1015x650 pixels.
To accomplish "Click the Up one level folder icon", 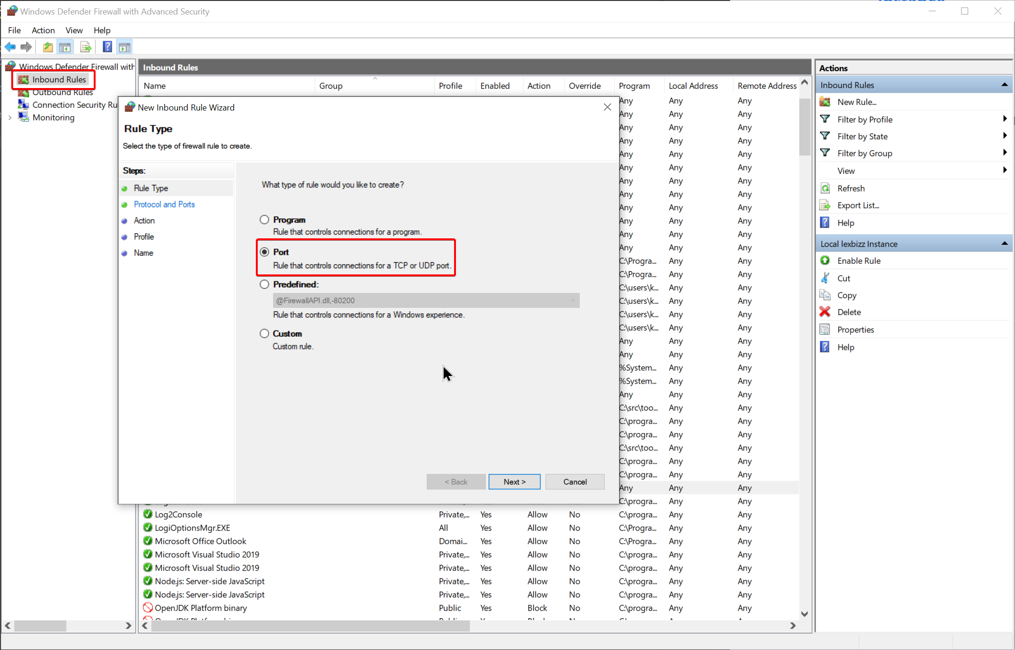I will click(48, 47).
